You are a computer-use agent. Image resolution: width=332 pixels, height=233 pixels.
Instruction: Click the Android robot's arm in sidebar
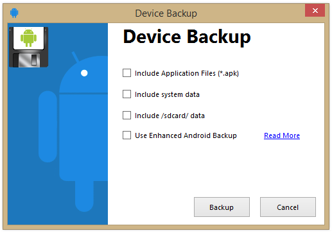coord(48,126)
